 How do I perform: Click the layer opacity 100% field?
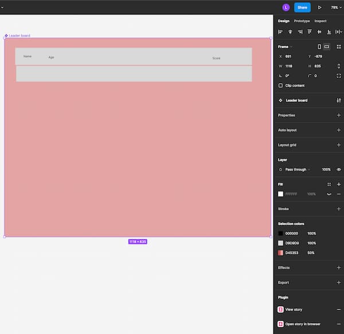pos(326,170)
